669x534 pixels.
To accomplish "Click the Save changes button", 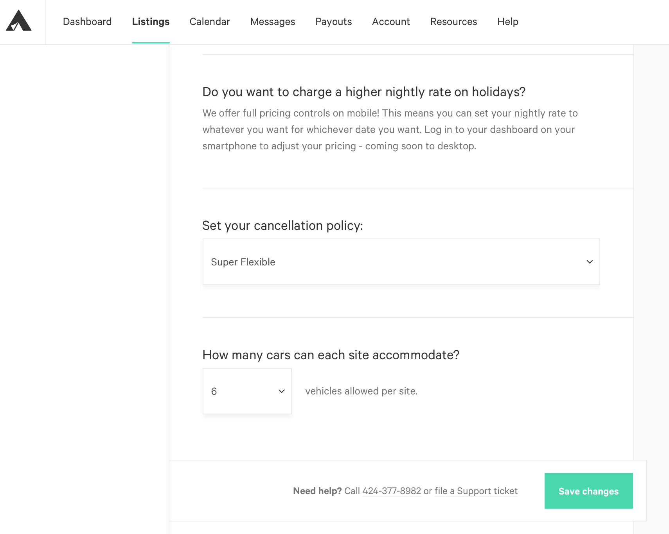I will [x=588, y=491].
